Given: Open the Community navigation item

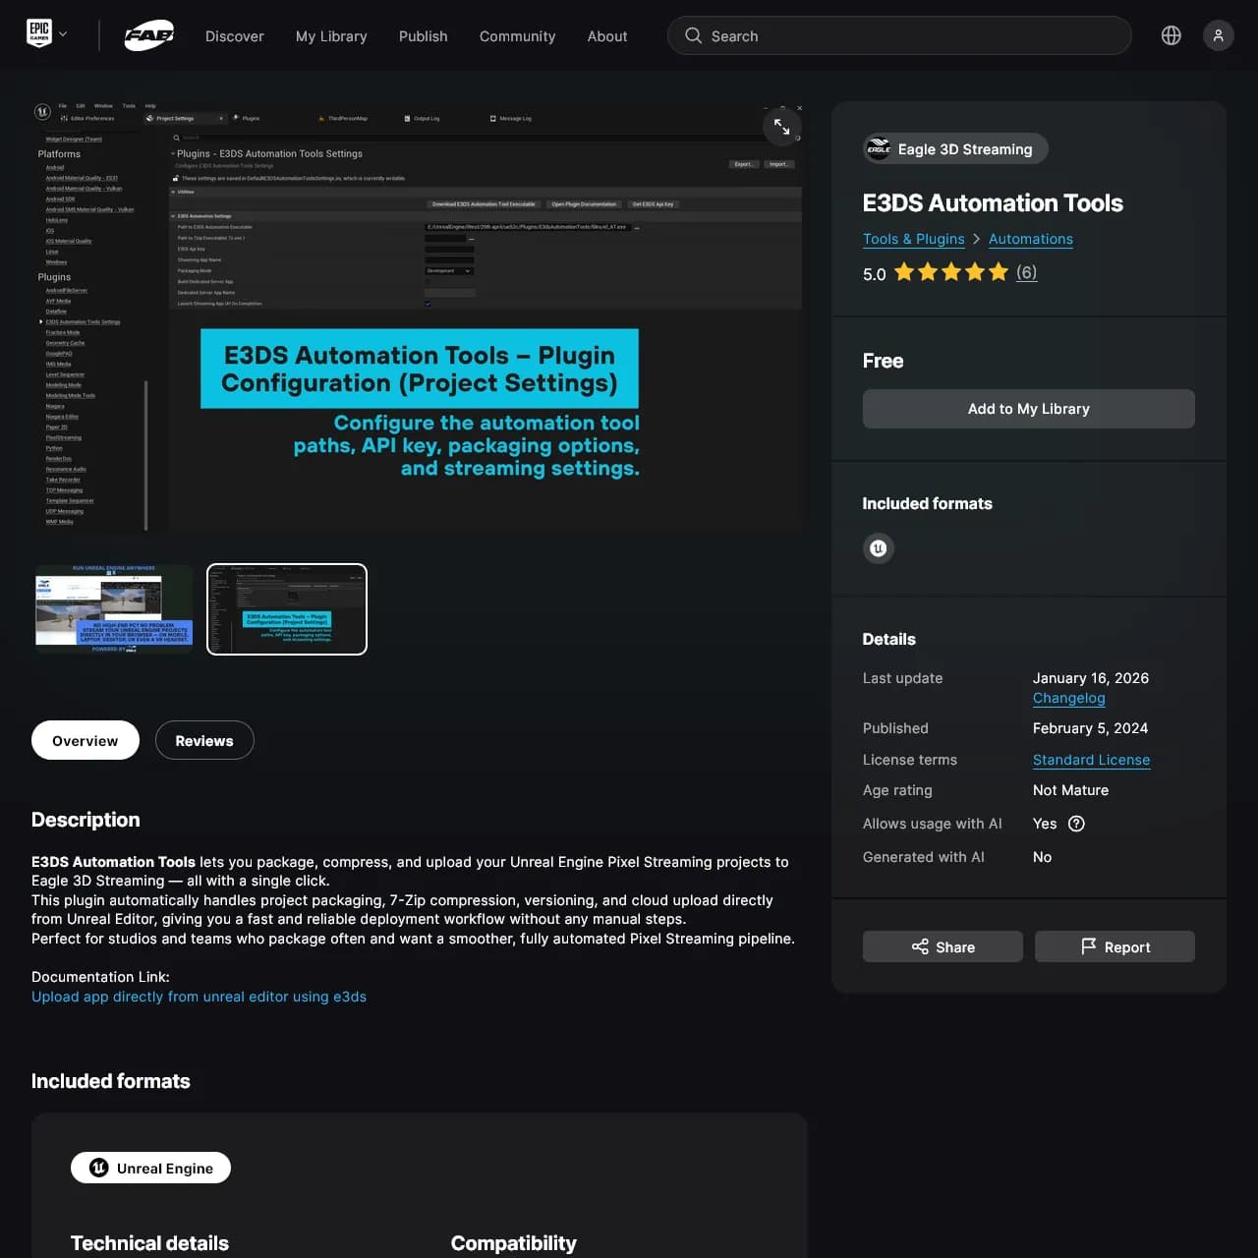Looking at the screenshot, I should [518, 36].
